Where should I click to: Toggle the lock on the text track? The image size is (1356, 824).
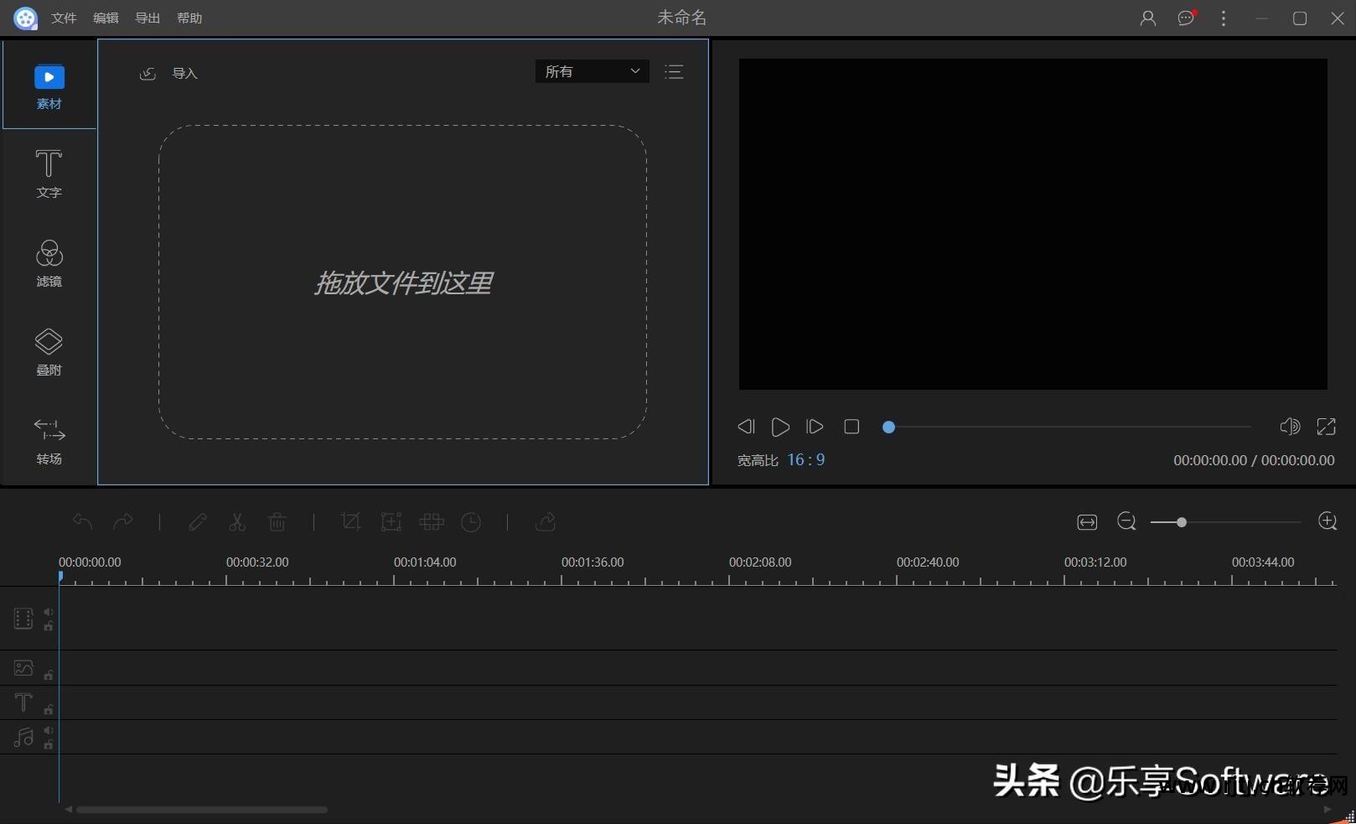coord(49,710)
